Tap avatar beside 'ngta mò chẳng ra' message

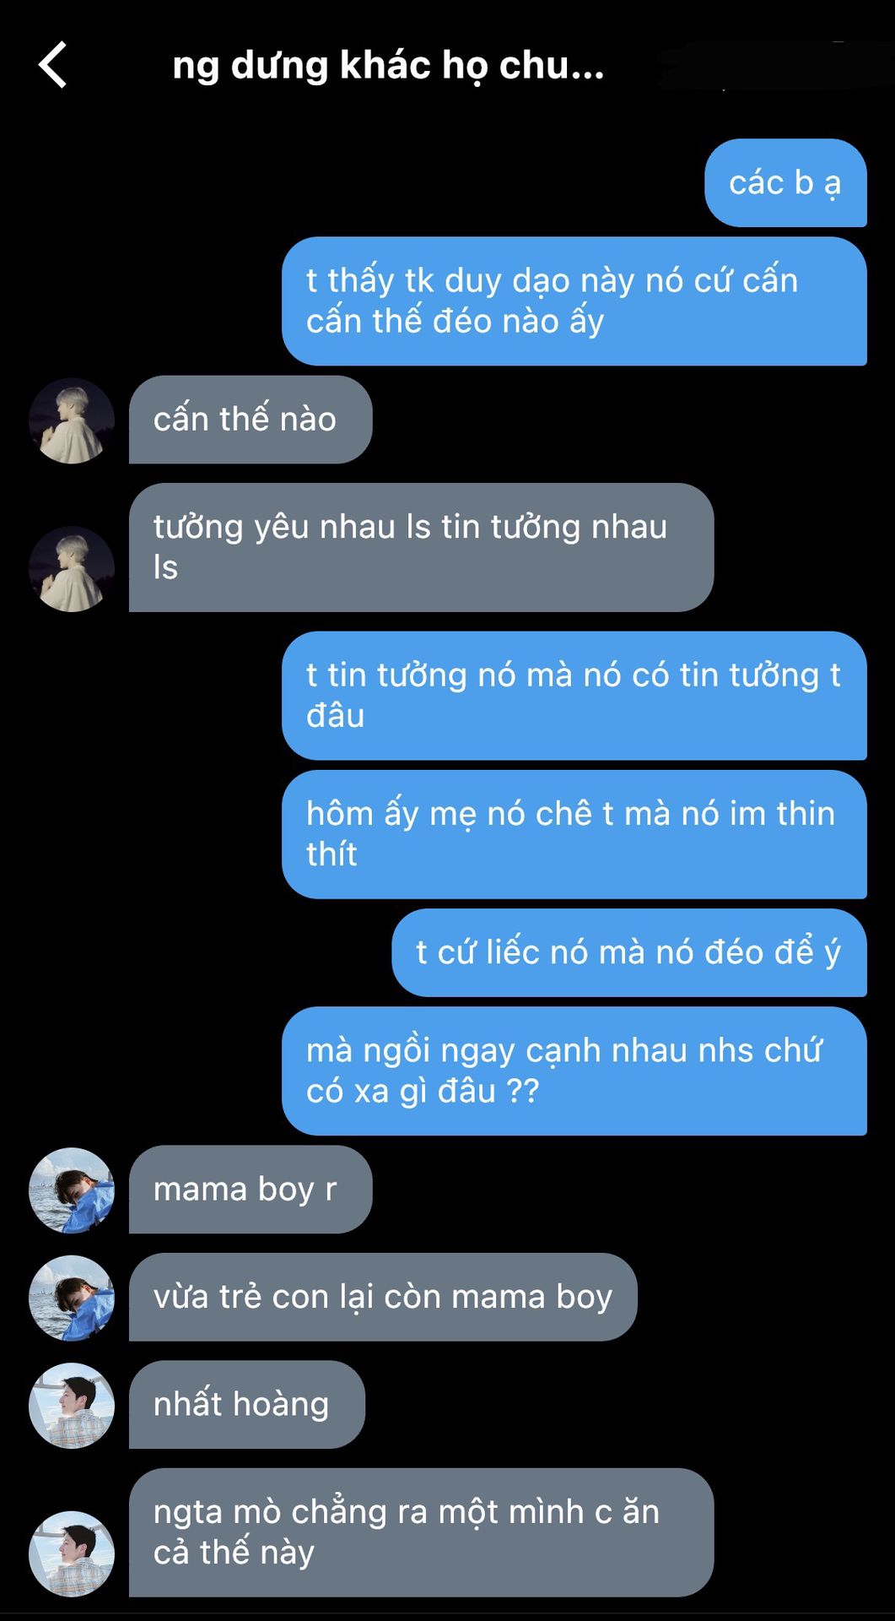point(72,1553)
